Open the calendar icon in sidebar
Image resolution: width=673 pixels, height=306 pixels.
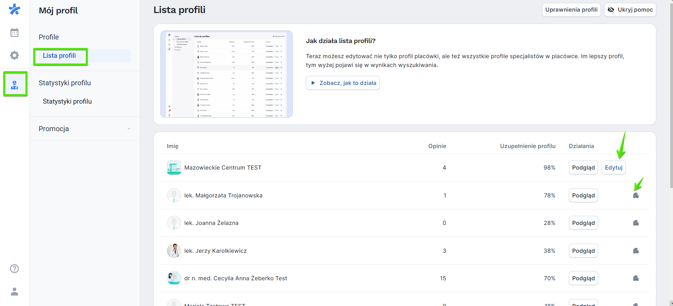(14, 33)
